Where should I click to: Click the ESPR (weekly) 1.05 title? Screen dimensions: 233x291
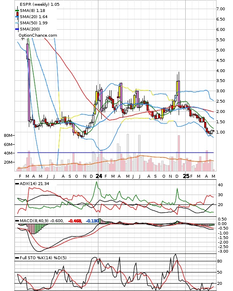point(40,4)
